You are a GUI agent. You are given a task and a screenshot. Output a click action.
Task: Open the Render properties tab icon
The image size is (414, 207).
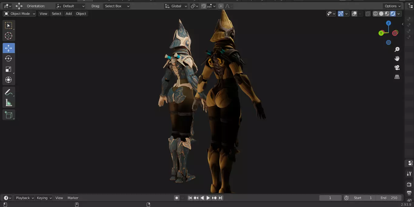[x=409, y=184]
